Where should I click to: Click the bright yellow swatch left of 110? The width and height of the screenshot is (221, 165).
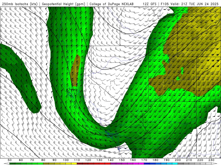[x=74, y=164]
